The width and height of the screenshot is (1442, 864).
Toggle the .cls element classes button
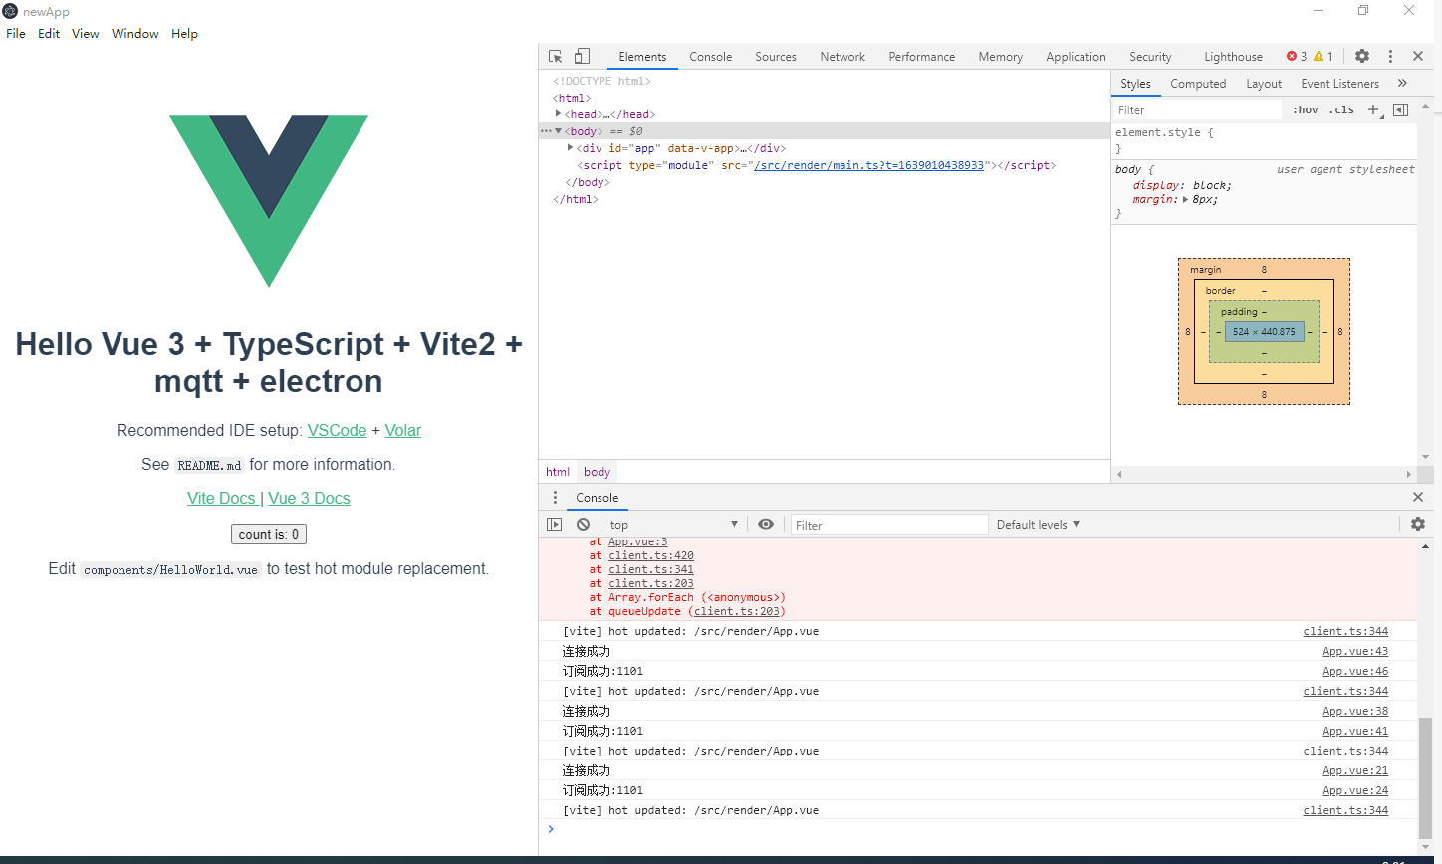(x=1341, y=110)
